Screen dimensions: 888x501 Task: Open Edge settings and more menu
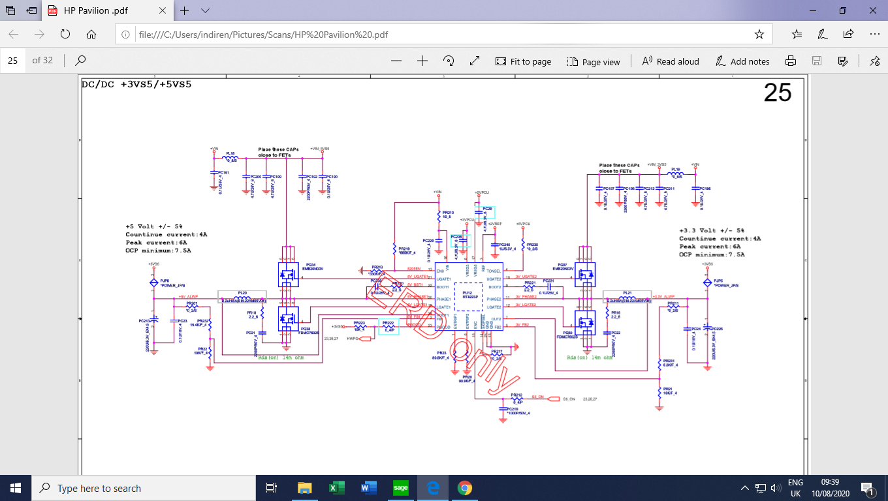pyautogui.click(x=874, y=34)
